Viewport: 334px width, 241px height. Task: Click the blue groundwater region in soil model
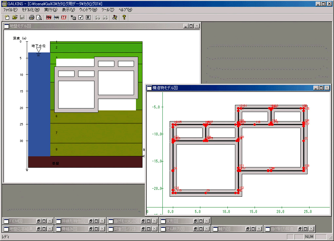click(39, 104)
